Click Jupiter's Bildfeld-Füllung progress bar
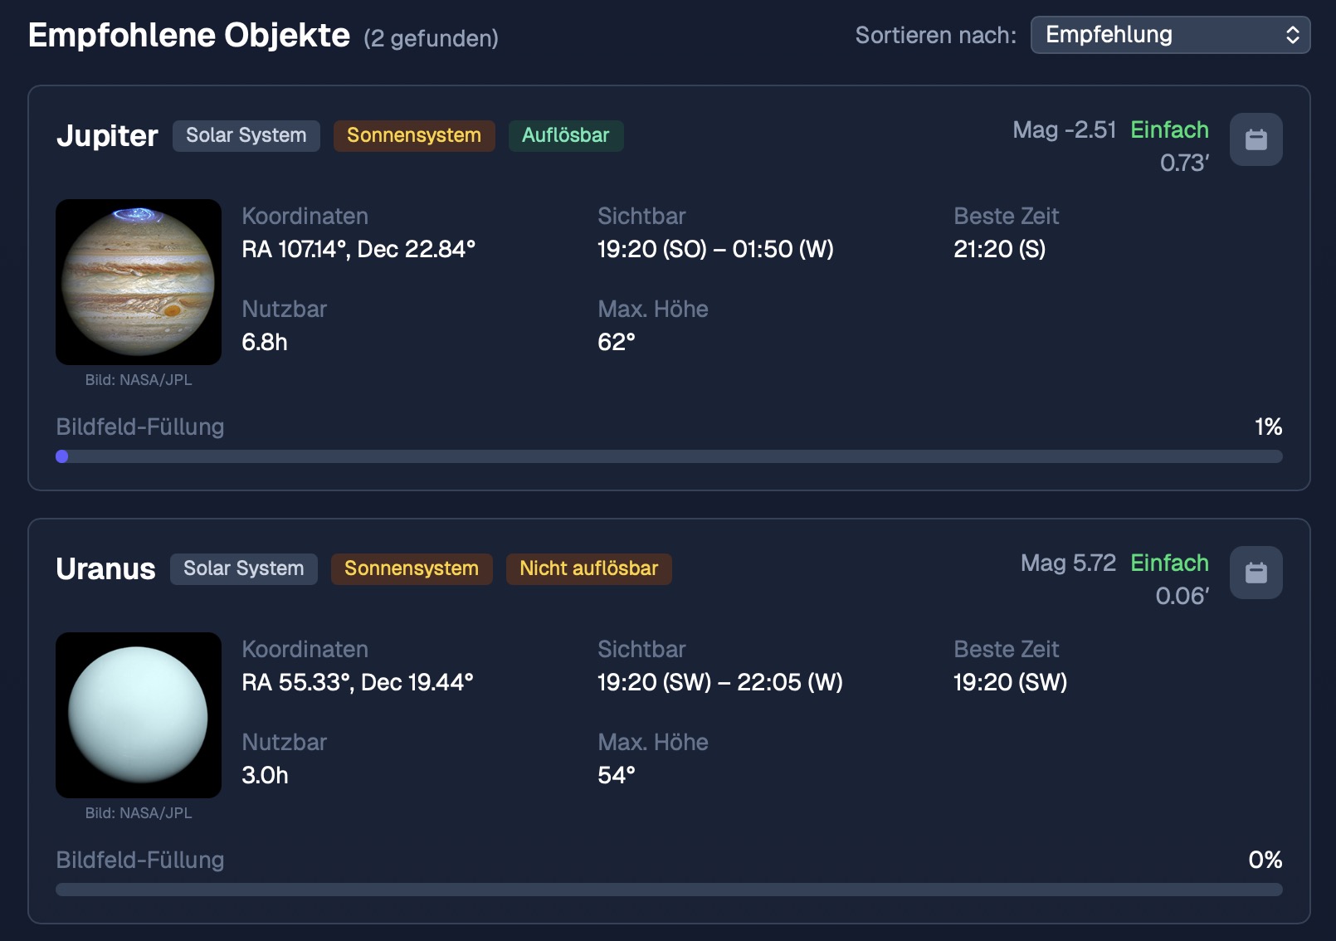 coord(669,456)
